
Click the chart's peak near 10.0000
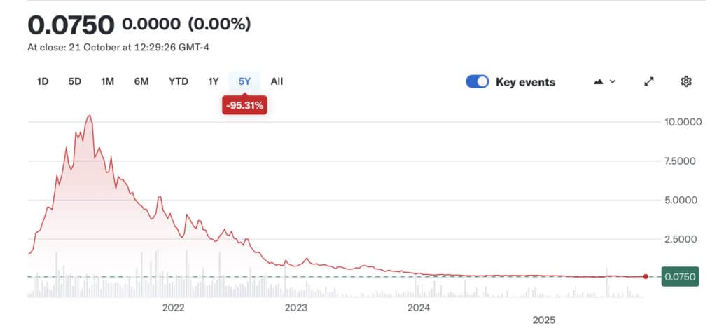point(89,116)
